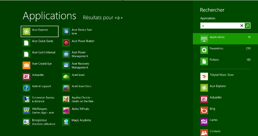This screenshot has height=136, width=258.
Task: Launch Enregistreur d'actions utilisateur icon
Action: pyautogui.click(x=26, y=122)
